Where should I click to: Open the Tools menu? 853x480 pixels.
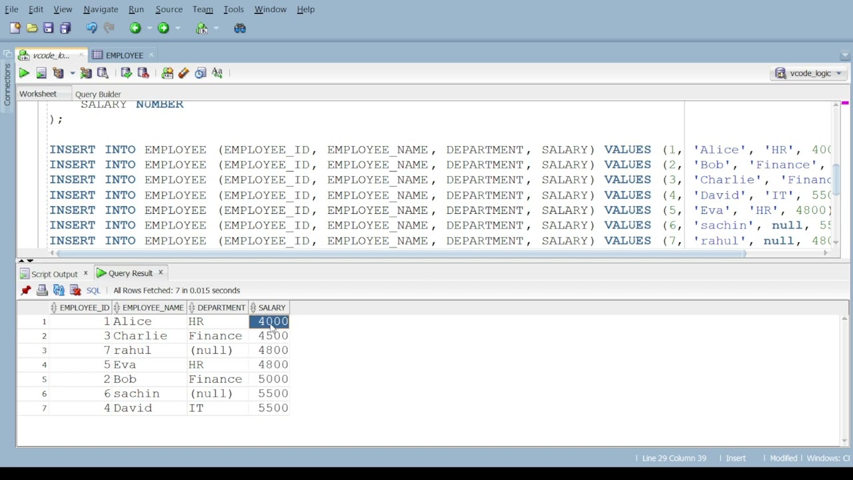pos(233,9)
